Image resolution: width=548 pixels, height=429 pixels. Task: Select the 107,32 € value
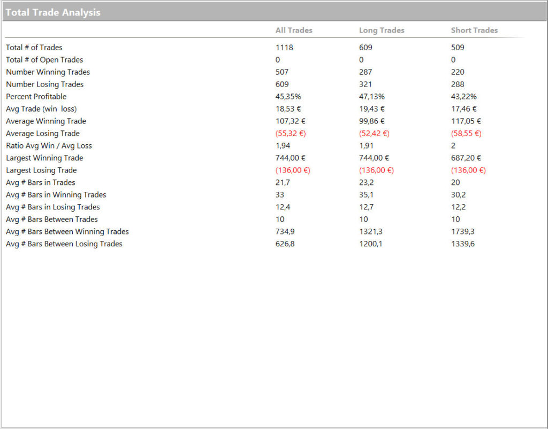click(x=291, y=121)
